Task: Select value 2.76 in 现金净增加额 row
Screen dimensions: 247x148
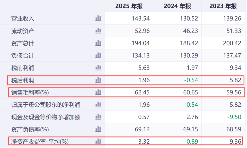Action: [x=192, y=117]
